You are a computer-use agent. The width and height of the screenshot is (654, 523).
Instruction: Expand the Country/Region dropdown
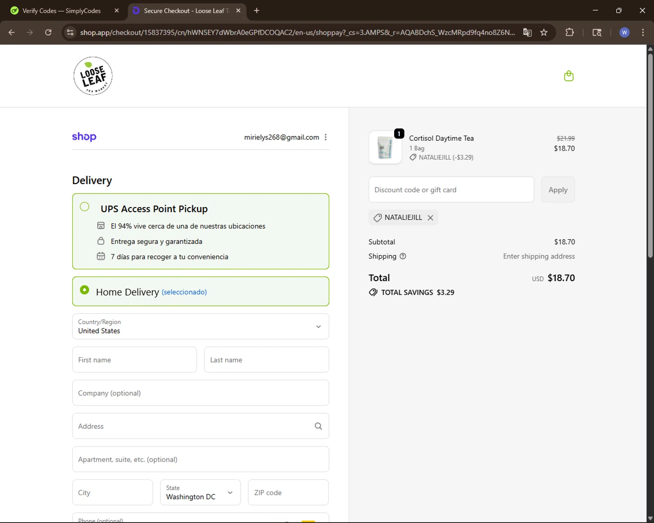click(201, 326)
